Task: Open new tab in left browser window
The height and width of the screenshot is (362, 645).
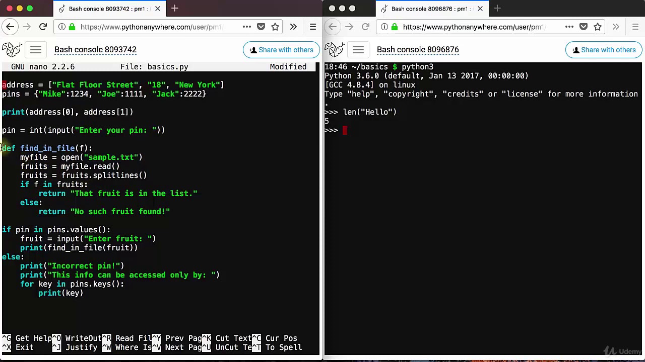Action: (x=175, y=9)
